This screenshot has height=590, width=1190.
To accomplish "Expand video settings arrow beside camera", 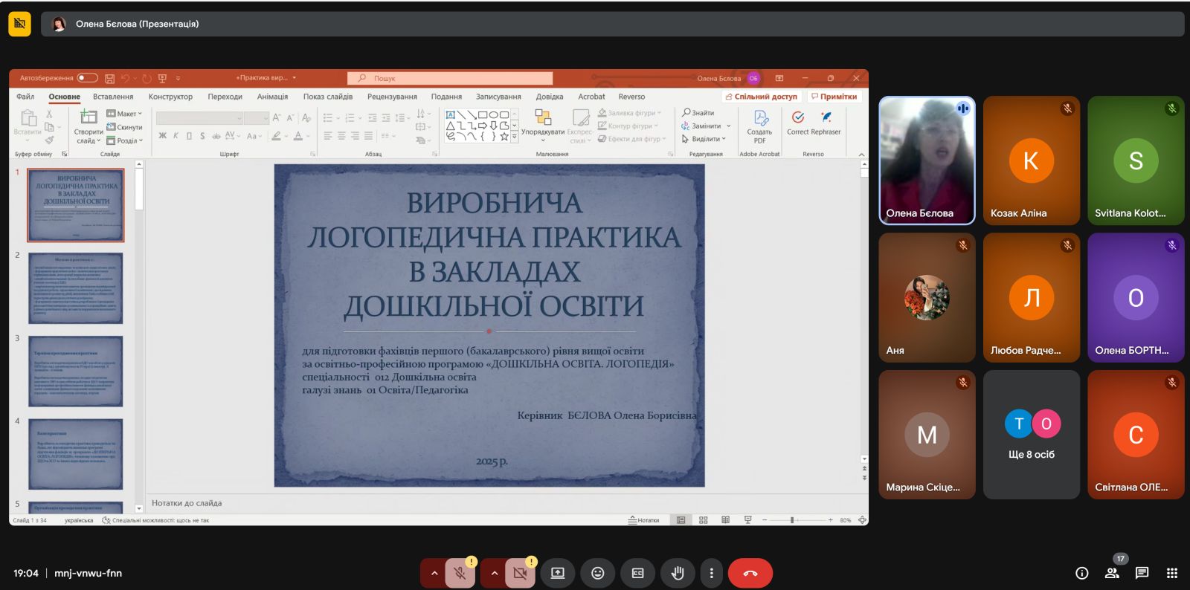I will [495, 573].
